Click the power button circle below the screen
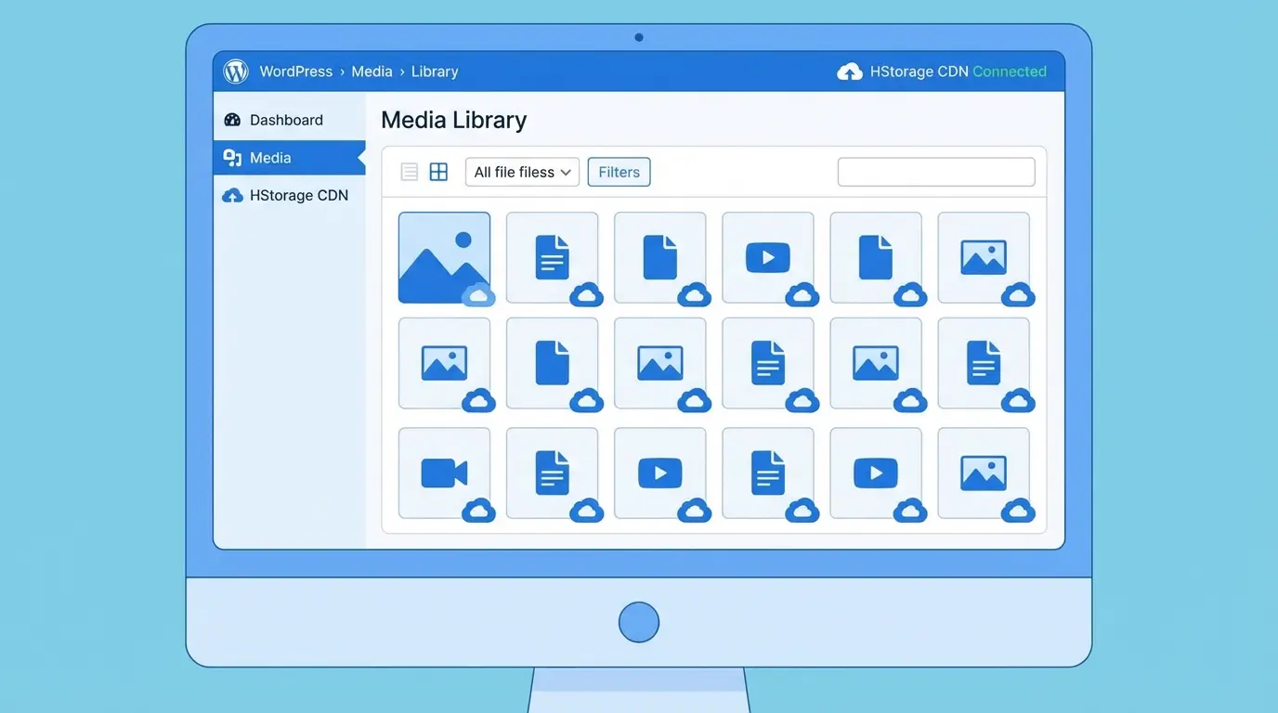Screen dimensions: 1278x713 pos(638,621)
